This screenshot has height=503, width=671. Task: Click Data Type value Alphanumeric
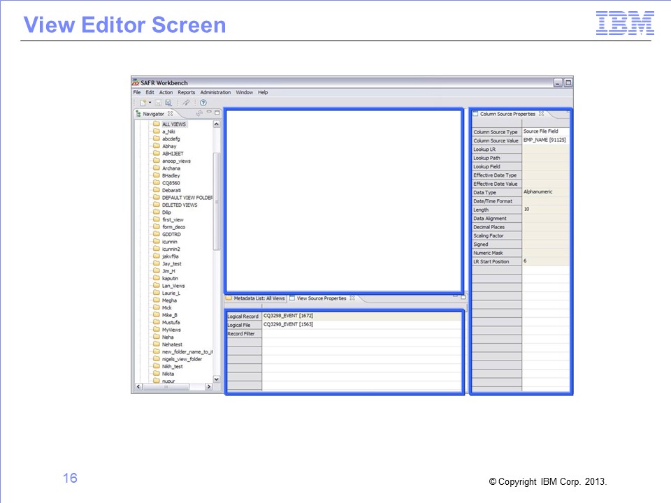click(546, 191)
